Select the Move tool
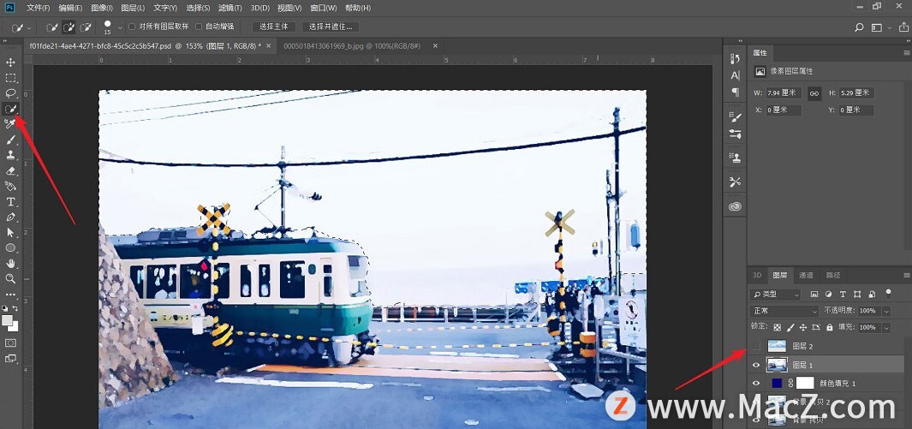 click(x=11, y=63)
